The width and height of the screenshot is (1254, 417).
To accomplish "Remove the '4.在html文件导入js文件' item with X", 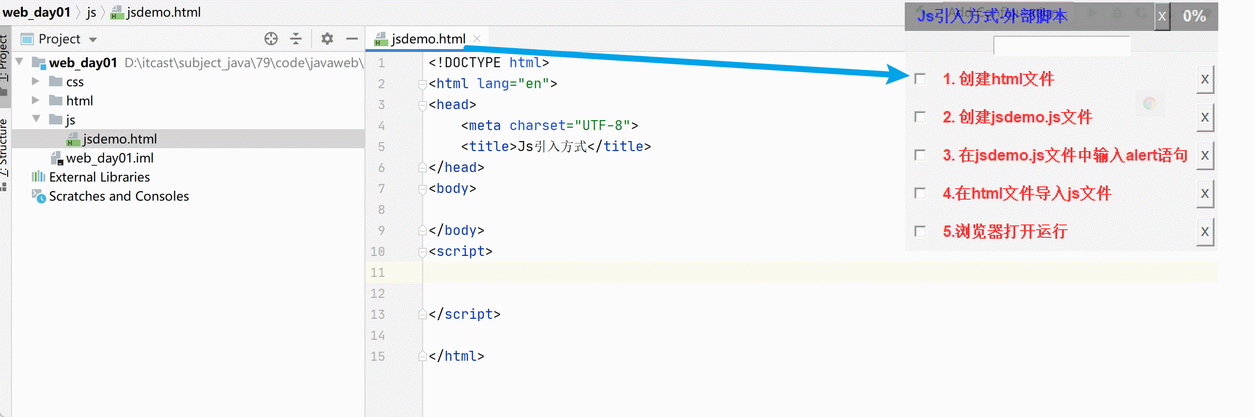I will [x=1205, y=194].
